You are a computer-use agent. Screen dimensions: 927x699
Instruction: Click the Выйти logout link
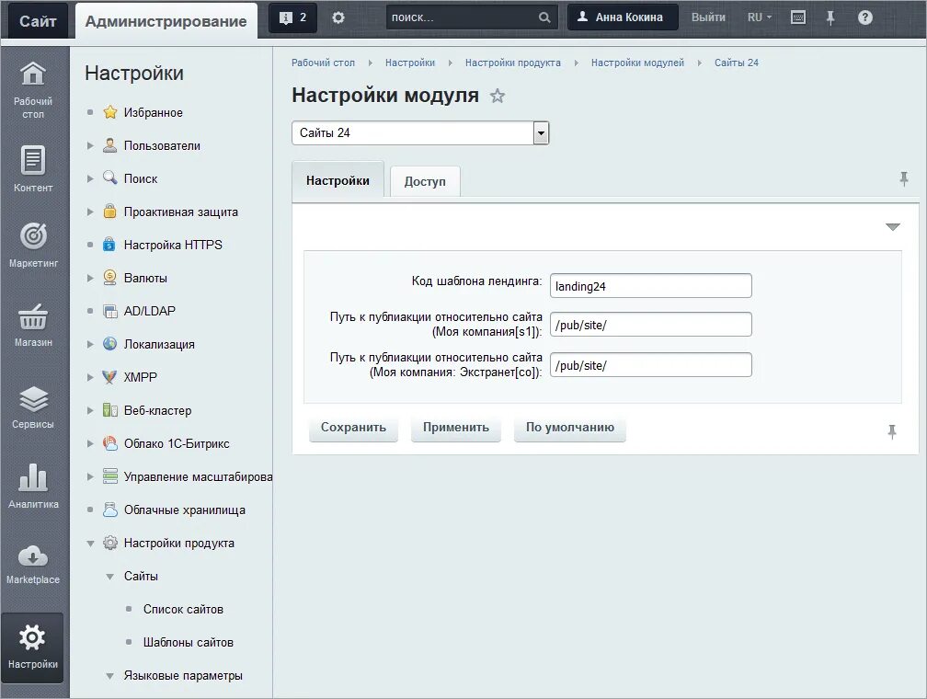click(x=708, y=17)
